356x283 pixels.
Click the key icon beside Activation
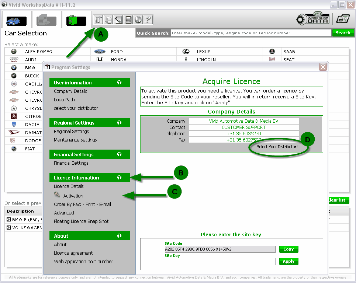57,195
